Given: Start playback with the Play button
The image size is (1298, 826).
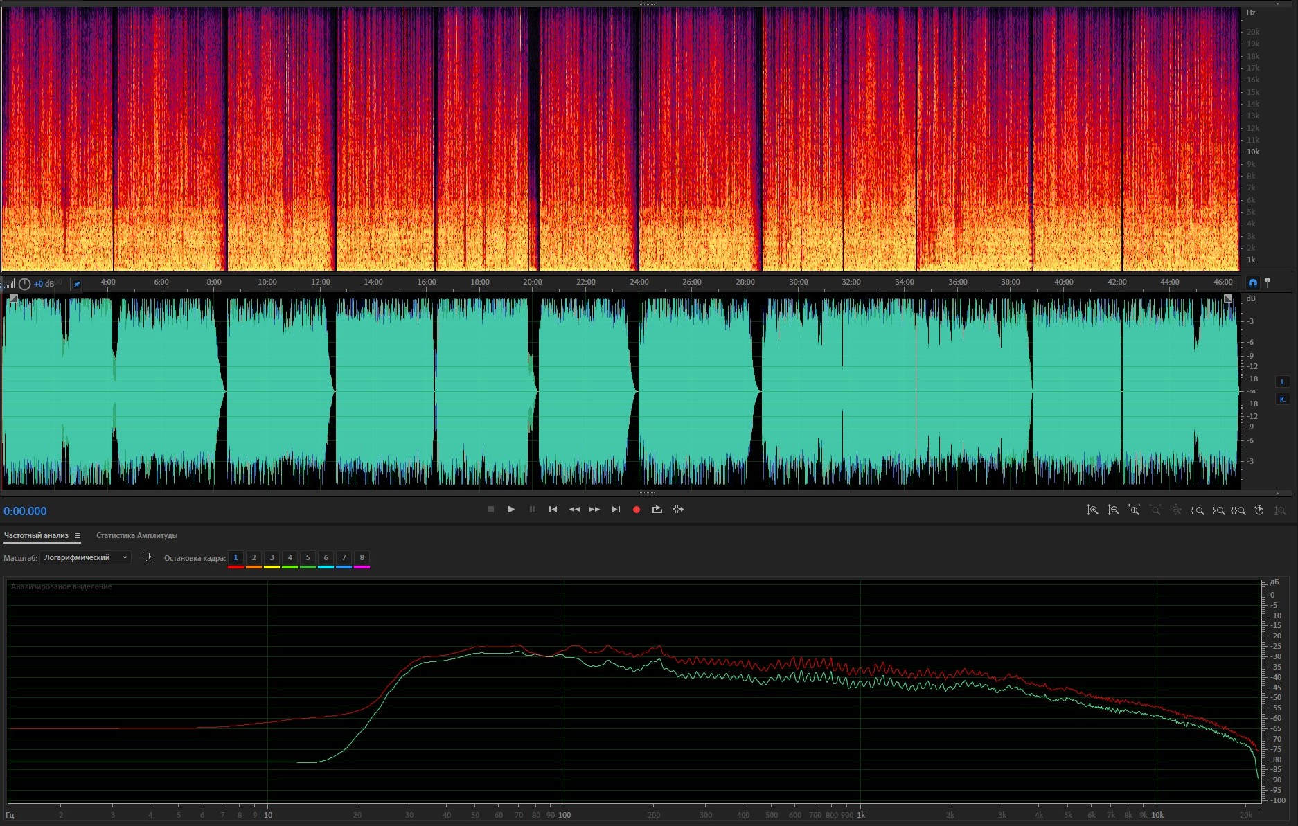Looking at the screenshot, I should [x=511, y=510].
